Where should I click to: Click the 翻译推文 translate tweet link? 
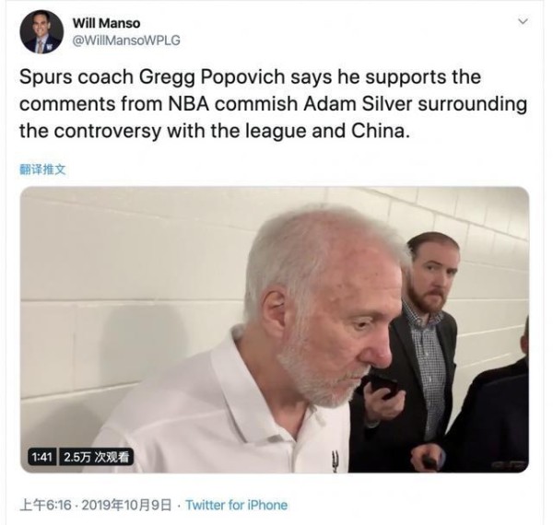tap(42, 169)
